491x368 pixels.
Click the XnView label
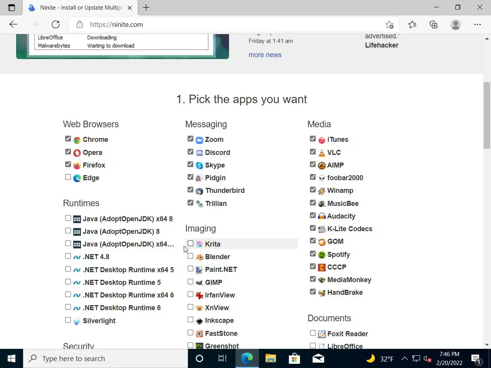point(217,308)
